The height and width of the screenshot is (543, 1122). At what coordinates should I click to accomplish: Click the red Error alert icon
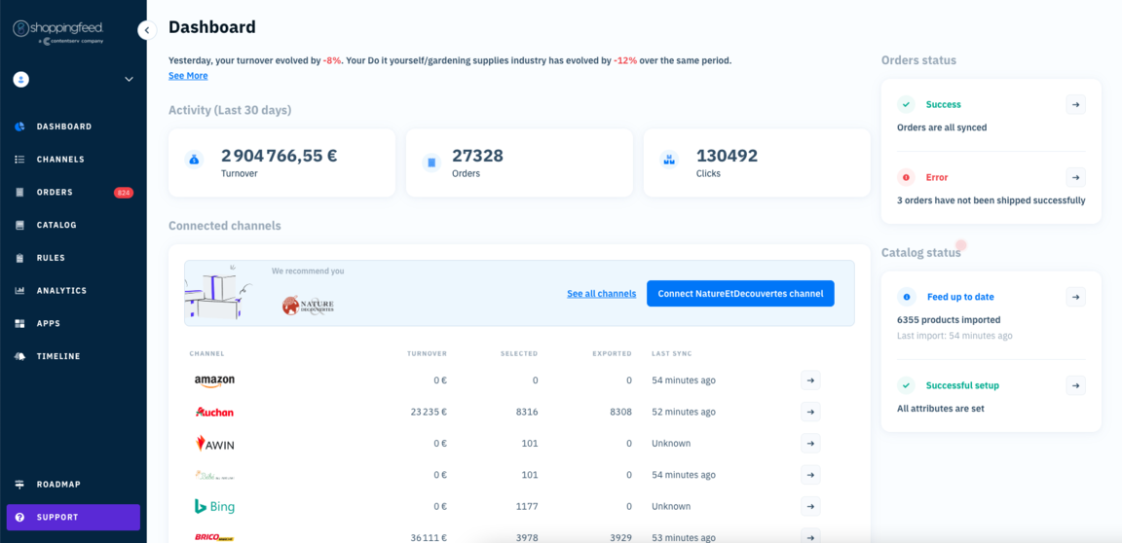coord(907,177)
